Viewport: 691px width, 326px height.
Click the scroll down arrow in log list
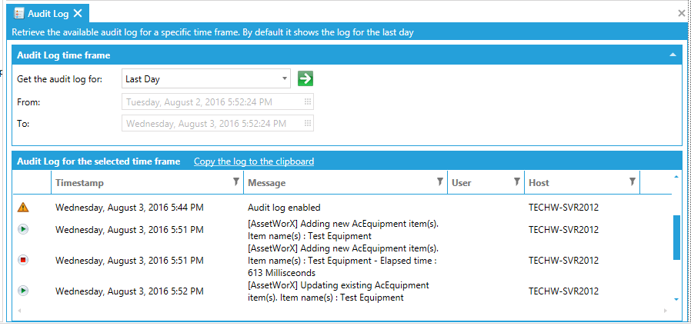pos(676,298)
